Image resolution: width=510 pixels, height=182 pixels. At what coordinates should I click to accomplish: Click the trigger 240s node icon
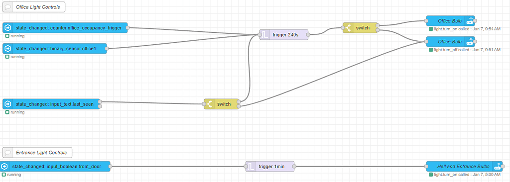coord(265,35)
